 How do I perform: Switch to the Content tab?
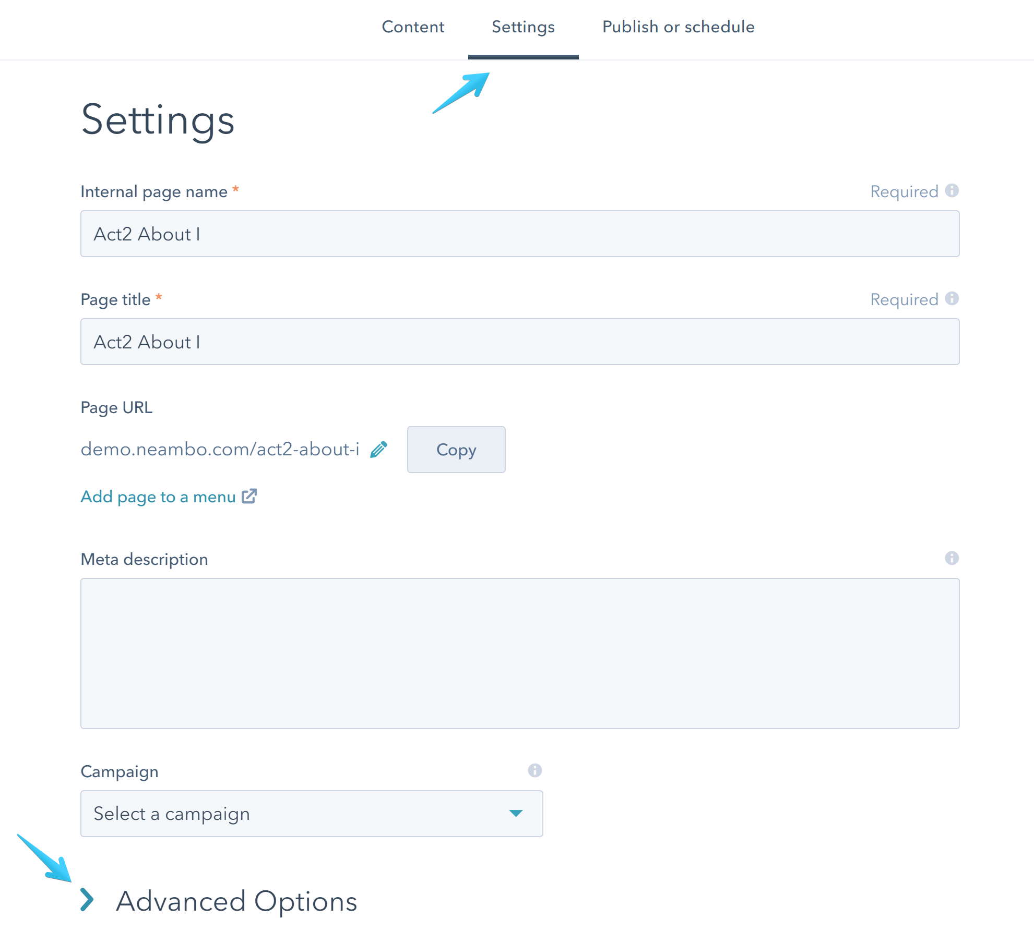413,27
